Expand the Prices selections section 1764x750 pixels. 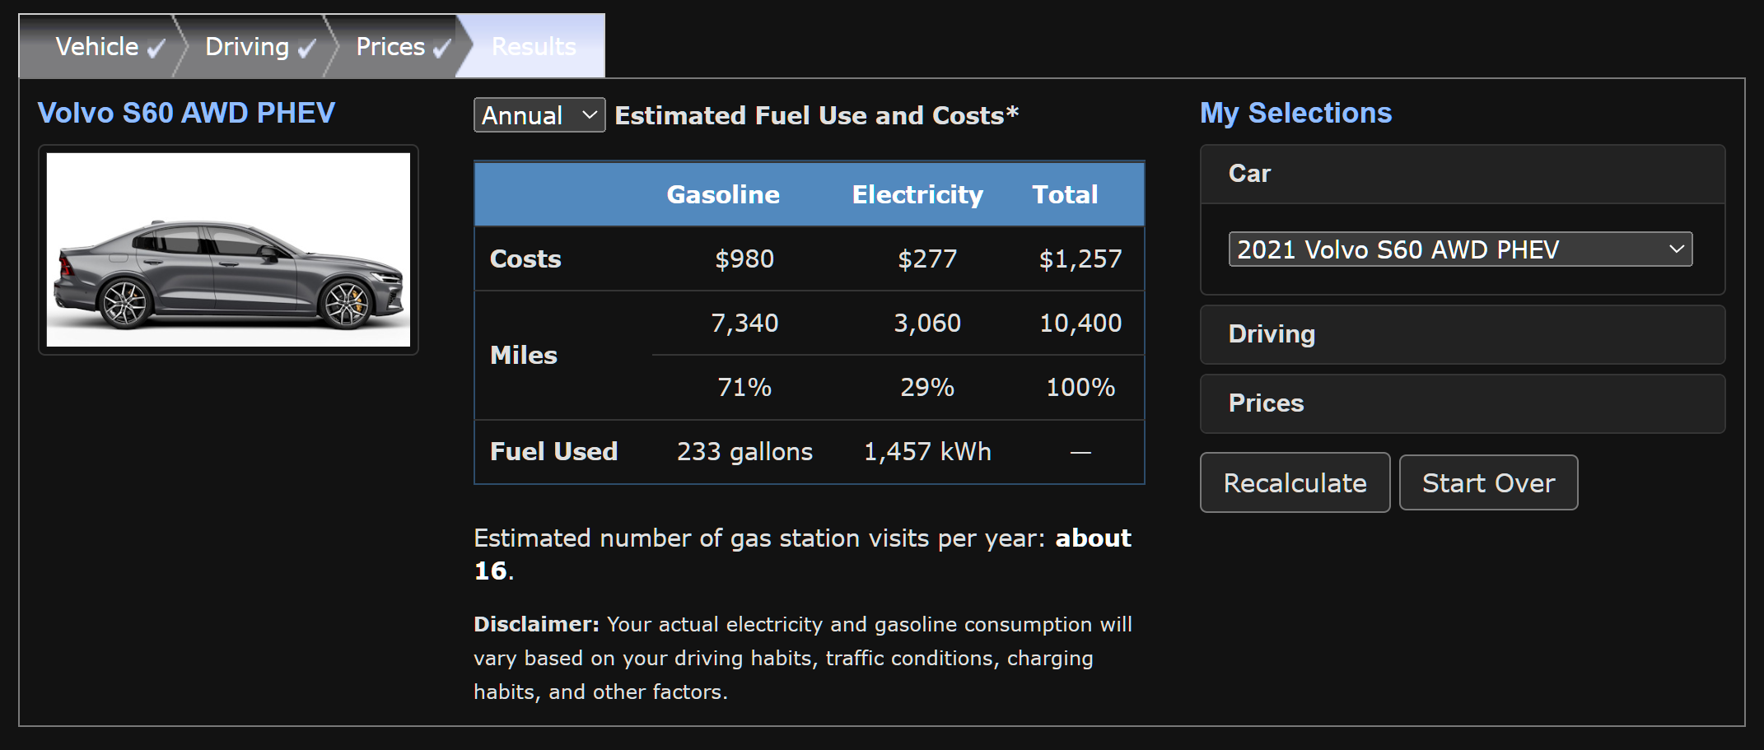point(1463,403)
